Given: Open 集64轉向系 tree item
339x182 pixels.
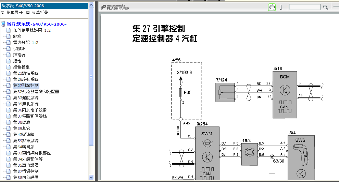Looking at the screenshot, I should coord(24,147).
